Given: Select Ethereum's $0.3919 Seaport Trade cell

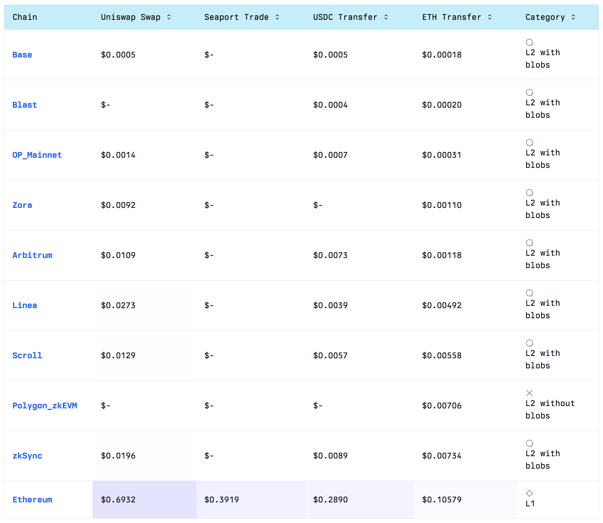Looking at the screenshot, I should coord(251,500).
